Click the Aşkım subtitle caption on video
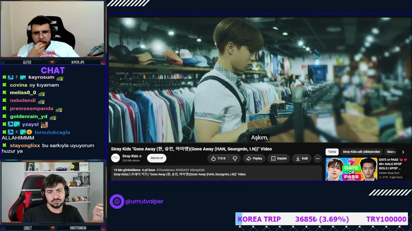The image size is (412, 231). (x=259, y=138)
